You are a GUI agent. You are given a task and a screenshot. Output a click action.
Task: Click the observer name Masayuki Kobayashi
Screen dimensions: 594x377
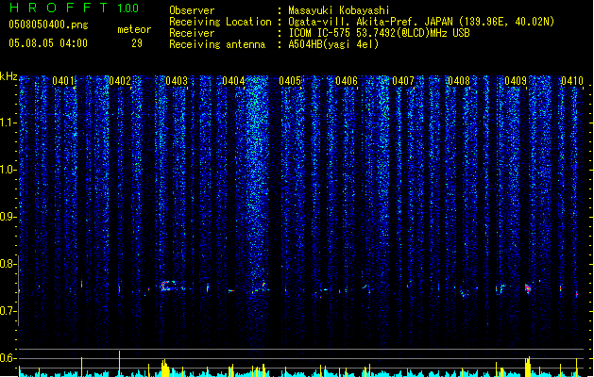click(339, 10)
